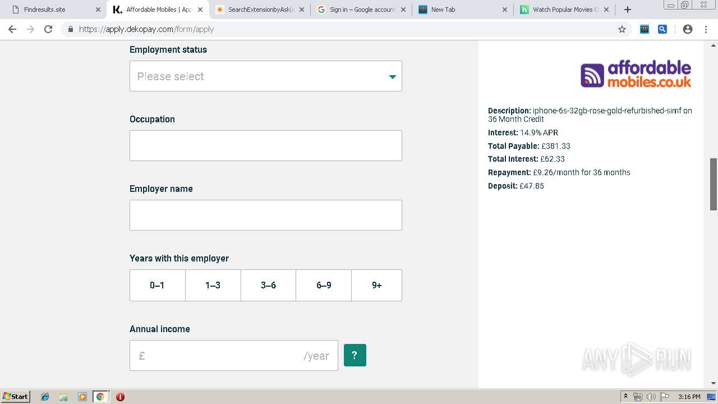718x404 pixels.
Task: Go back to previous page
Action: 12,29
